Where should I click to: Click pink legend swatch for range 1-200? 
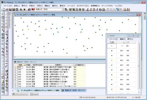(112, 46)
